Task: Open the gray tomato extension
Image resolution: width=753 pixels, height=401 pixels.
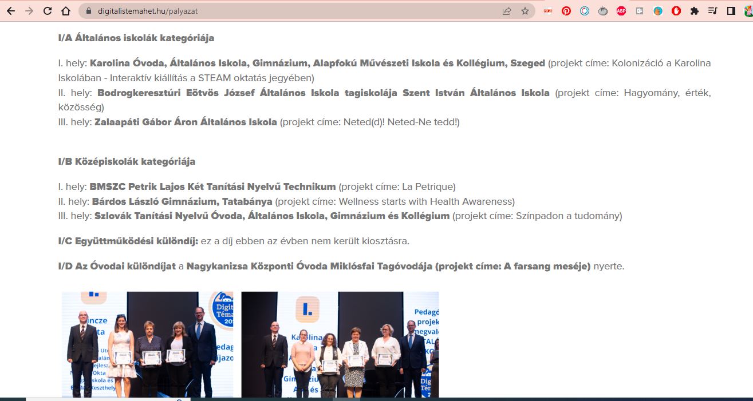Action: point(603,11)
